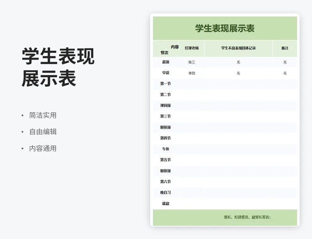The height and width of the screenshot is (239, 312).
Task: Click the 第五节 row label
Action: point(165,160)
